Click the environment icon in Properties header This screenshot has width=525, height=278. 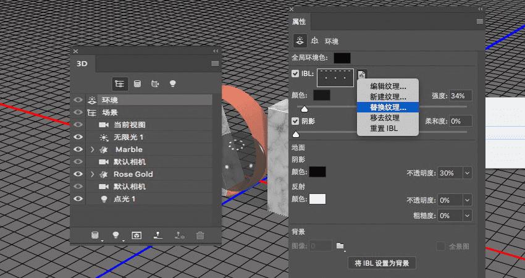pyautogui.click(x=300, y=41)
